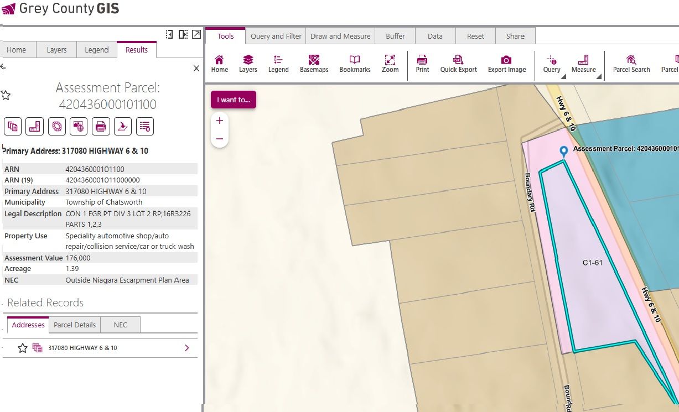Image resolution: width=679 pixels, height=412 pixels.
Task: Click the Bookmarks toolbar icon
Action: tap(355, 64)
